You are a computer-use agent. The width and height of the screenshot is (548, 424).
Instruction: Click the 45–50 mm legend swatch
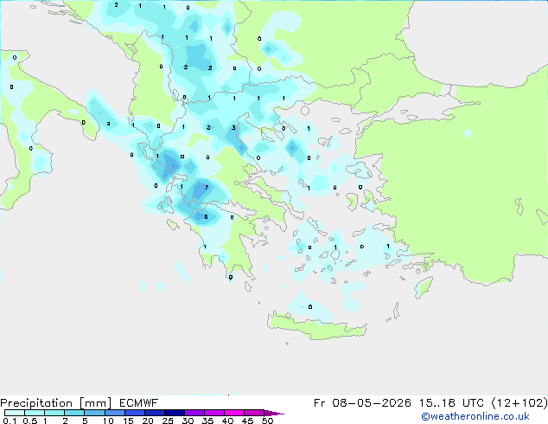pos(254,413)
